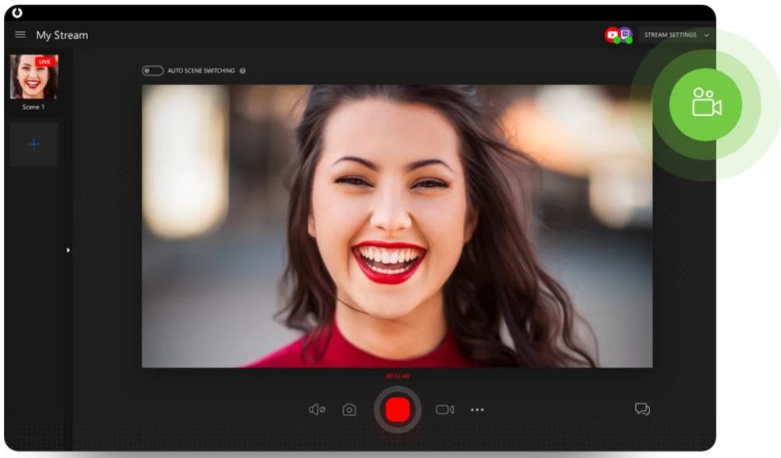This screenshot has height=458, width=781.
Task: Take a snapshot with the camera icon
Action: pos(349,409)
